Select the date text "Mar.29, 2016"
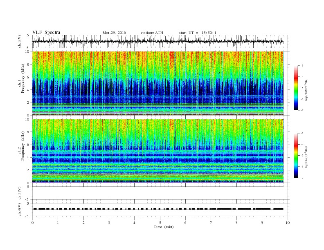324x250 pixels. click(x=114, y=33)
